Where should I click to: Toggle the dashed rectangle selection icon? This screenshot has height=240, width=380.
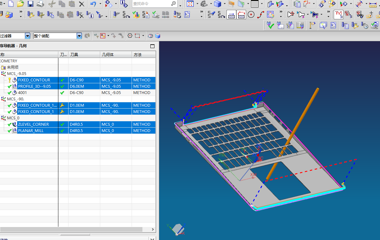[x=137, y=36]
